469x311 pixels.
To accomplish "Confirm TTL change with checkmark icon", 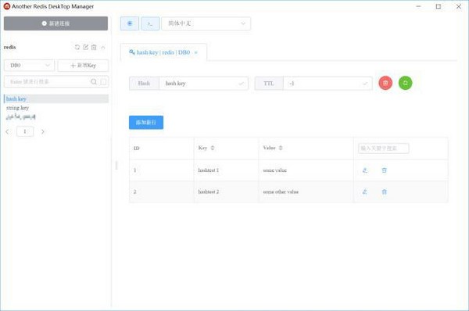I will [365, 84].
